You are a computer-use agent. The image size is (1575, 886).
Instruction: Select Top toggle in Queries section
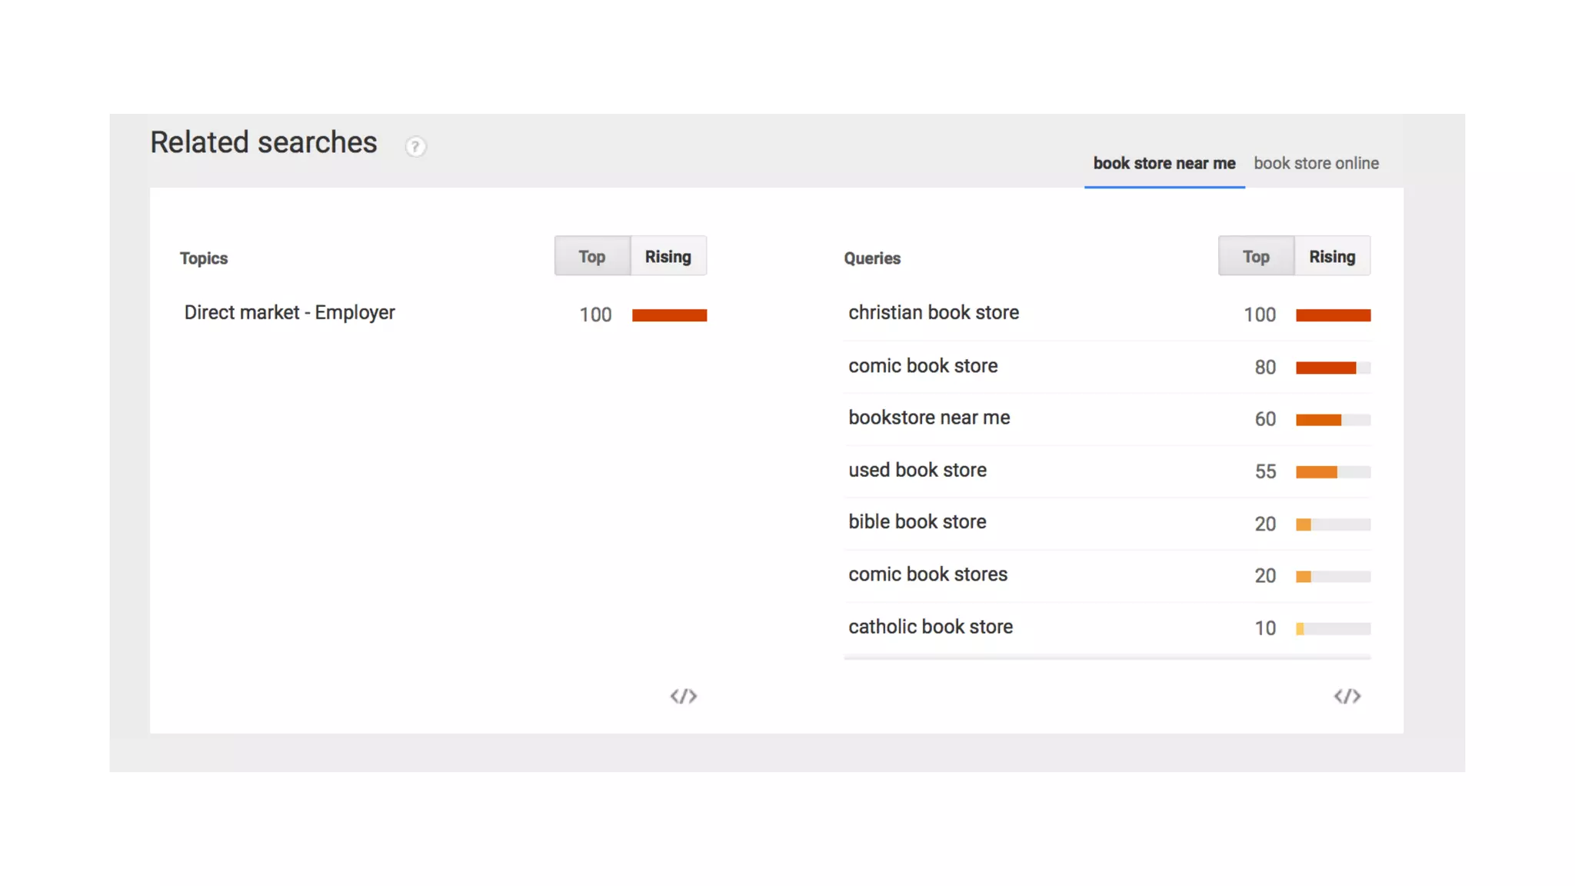click(1256, 256)
